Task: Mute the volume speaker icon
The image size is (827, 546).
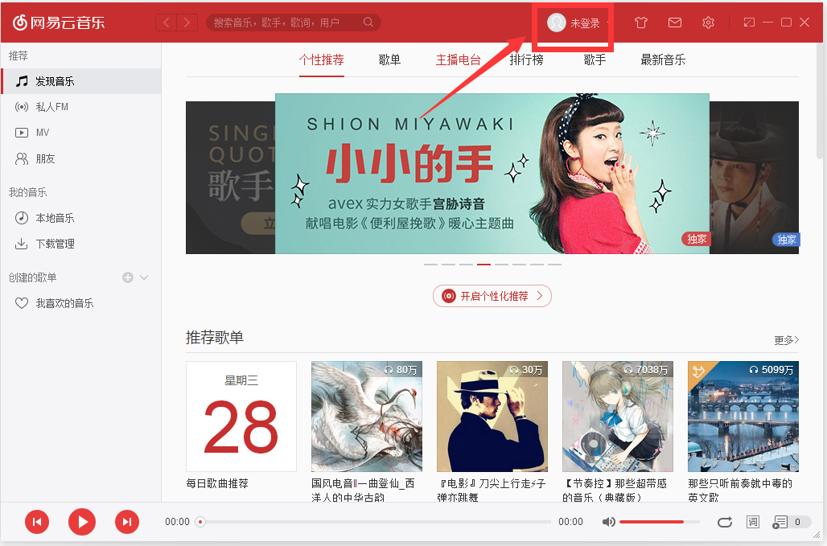Action: tap(609, 522)
